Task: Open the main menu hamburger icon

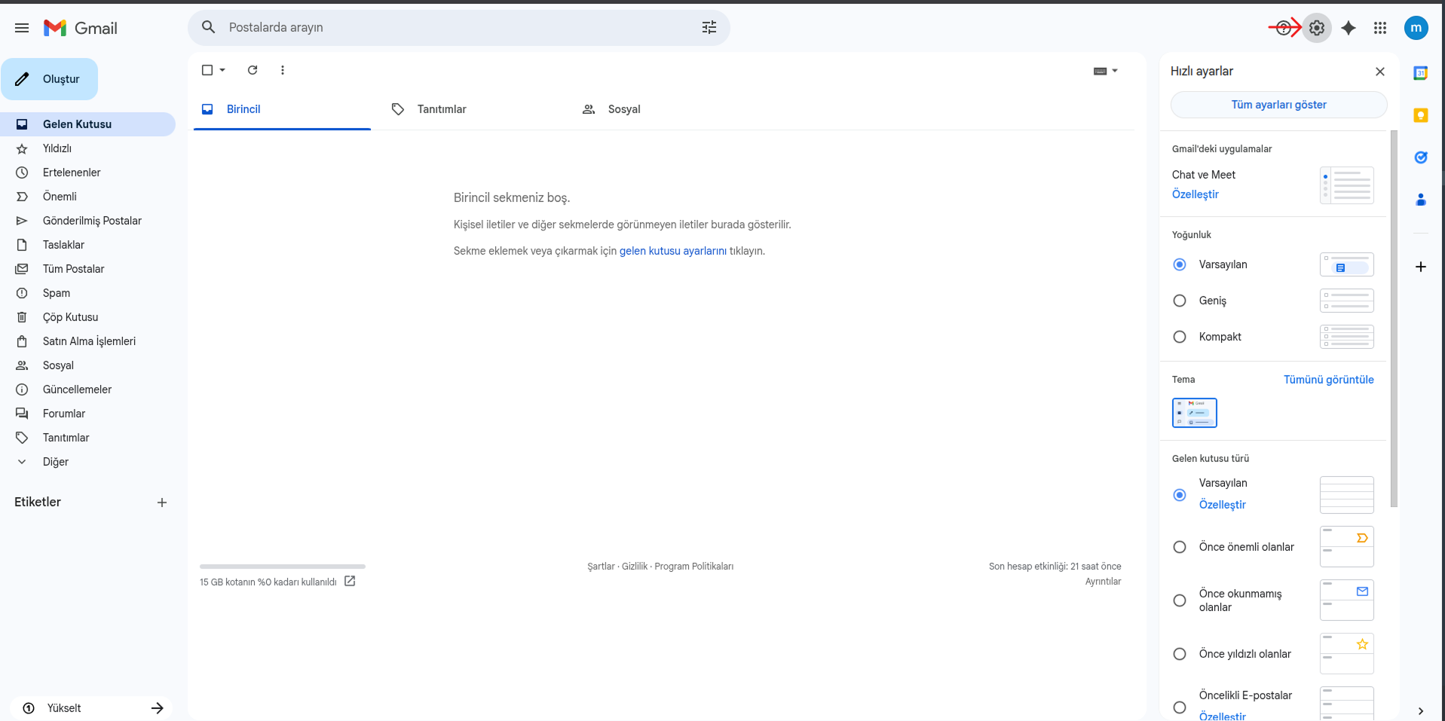Action: click(22, 28)
